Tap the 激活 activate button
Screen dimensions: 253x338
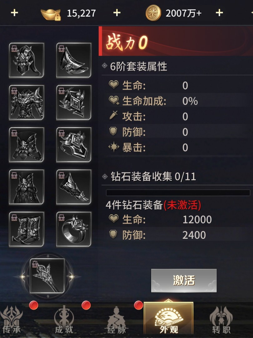point(184,280)
